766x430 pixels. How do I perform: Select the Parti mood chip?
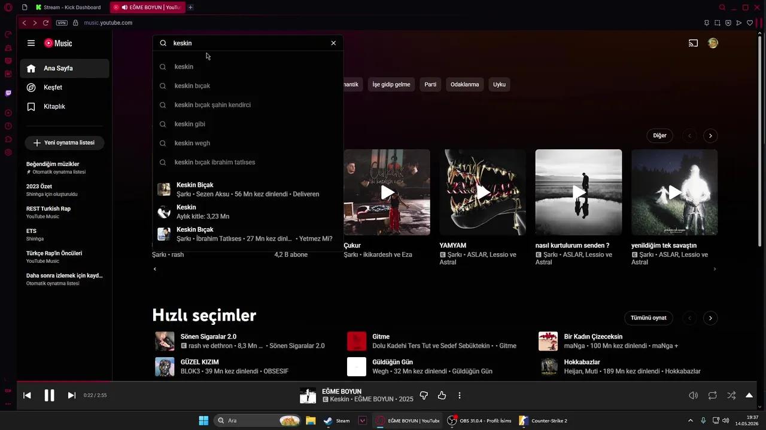click(x=430, y=84)
